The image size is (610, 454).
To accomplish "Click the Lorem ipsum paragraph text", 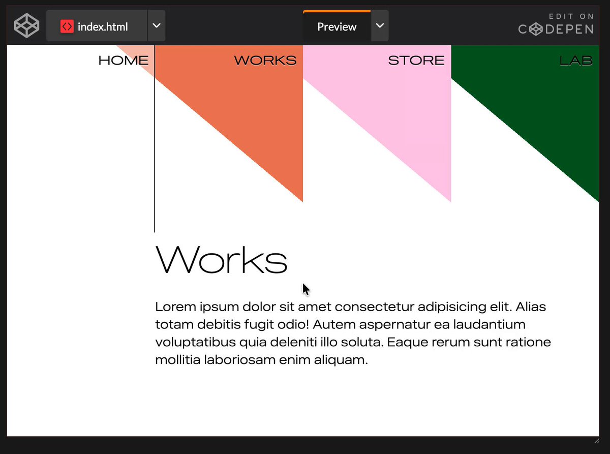I will 353,334.
